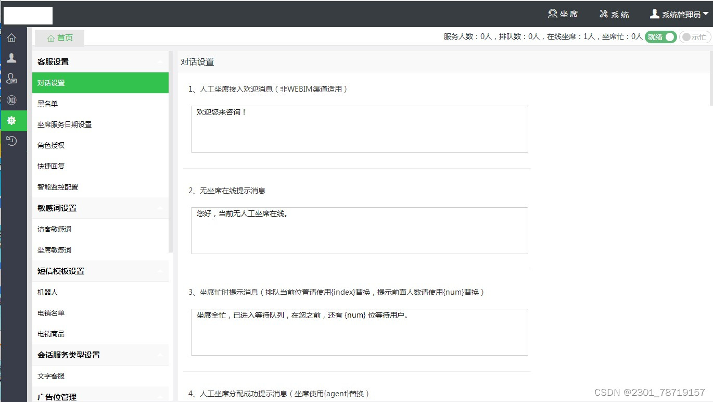Click the no-agent-online message text box

click(x=360, y=231)
